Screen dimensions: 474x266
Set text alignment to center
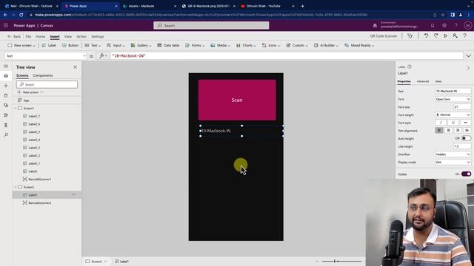pyautogui.click(x=449, y=130)
